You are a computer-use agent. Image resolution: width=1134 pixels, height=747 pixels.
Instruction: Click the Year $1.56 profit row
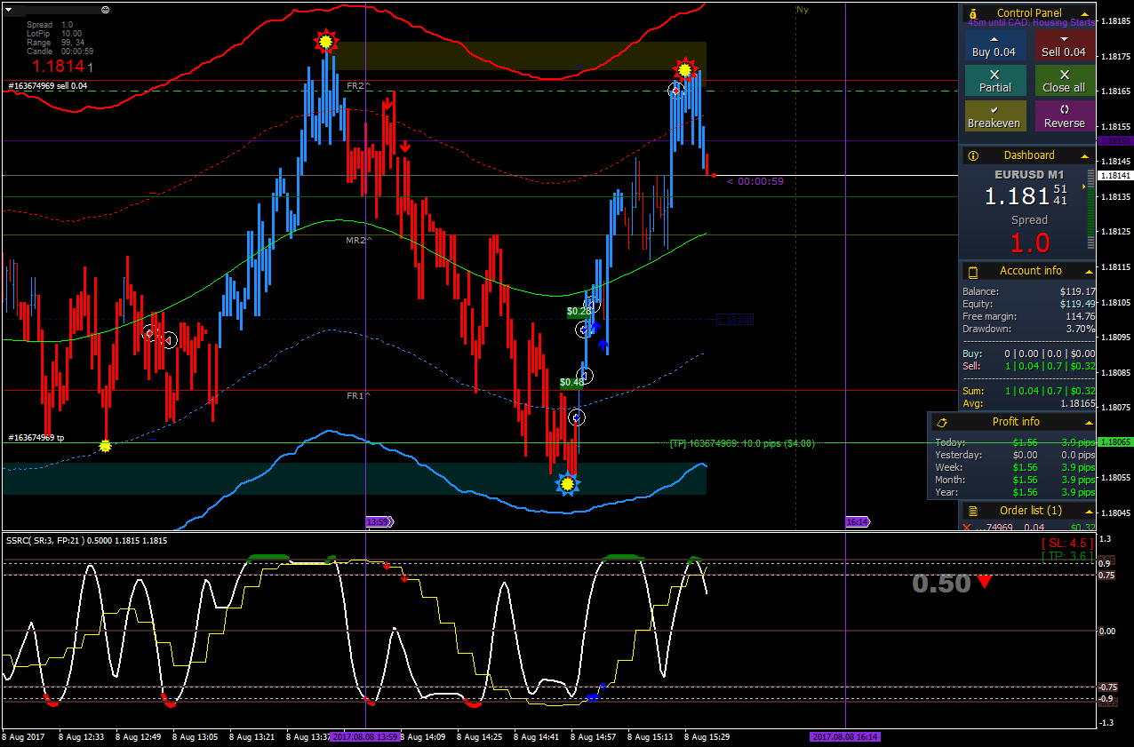tap(1015, 492)
